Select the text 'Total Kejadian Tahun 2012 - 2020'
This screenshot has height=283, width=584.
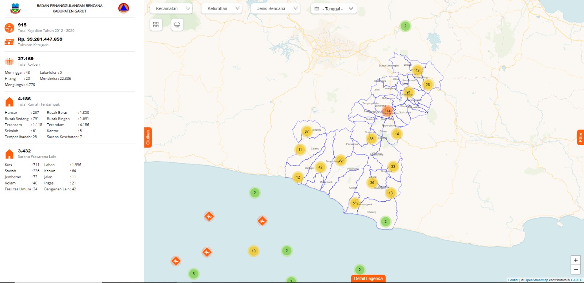pyautogui.click(x=46, y=31)
